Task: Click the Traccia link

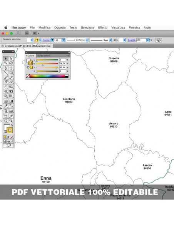Action: [x=46, y=40]
